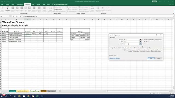This screenshot has height=98, width=175.
Task: Add a new sheet with plus icon
Action: pos(60,91)
